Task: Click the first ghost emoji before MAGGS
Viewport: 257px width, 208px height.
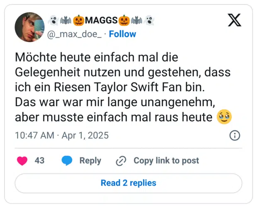Action: (x=53, y=20)
